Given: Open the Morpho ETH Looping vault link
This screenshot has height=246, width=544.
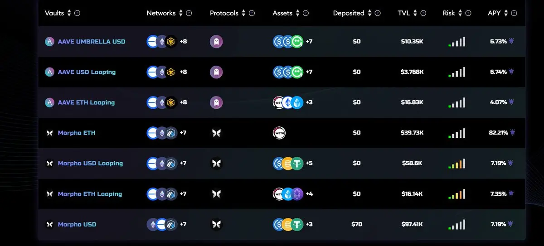Looking at the screenshot, I should pos(90,194).
